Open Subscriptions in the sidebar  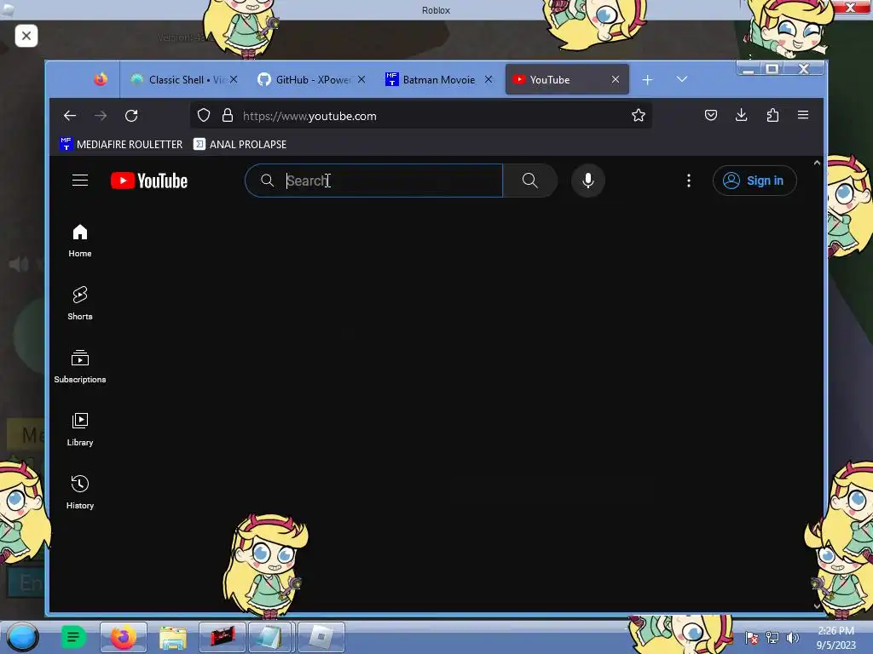pos(80,366)
